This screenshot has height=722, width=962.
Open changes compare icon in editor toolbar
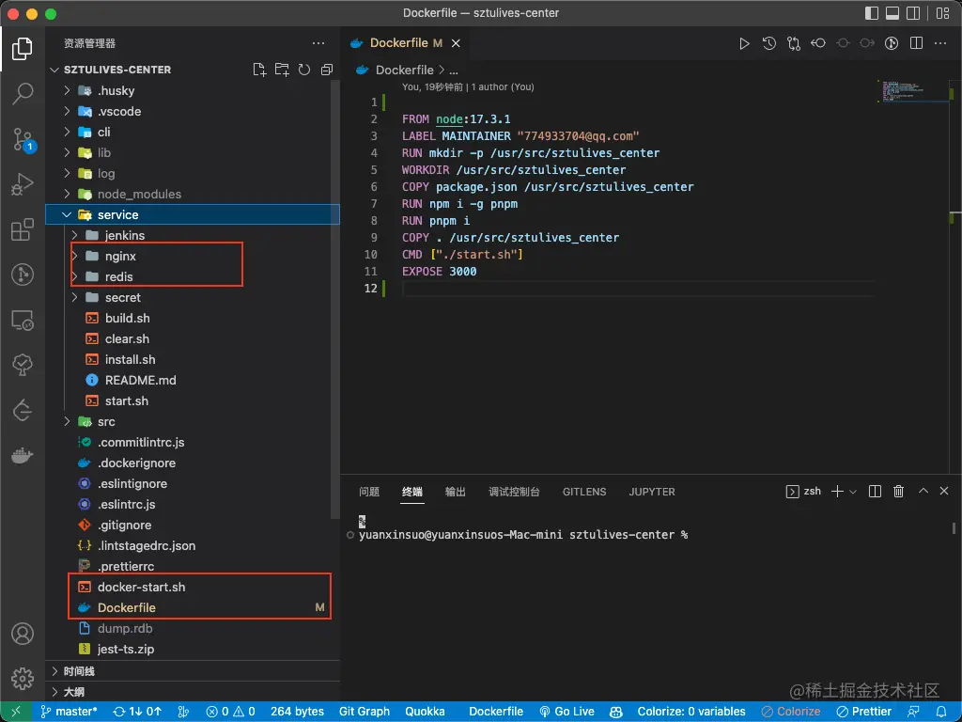(x=794, y=43)
